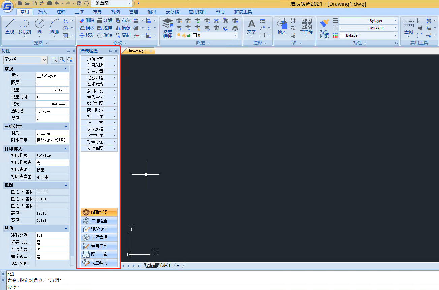Image resolution: width=439 pixels, height=290 pixels.
Task: Expand the 防排烟 menu
Action: click(99, 110)
